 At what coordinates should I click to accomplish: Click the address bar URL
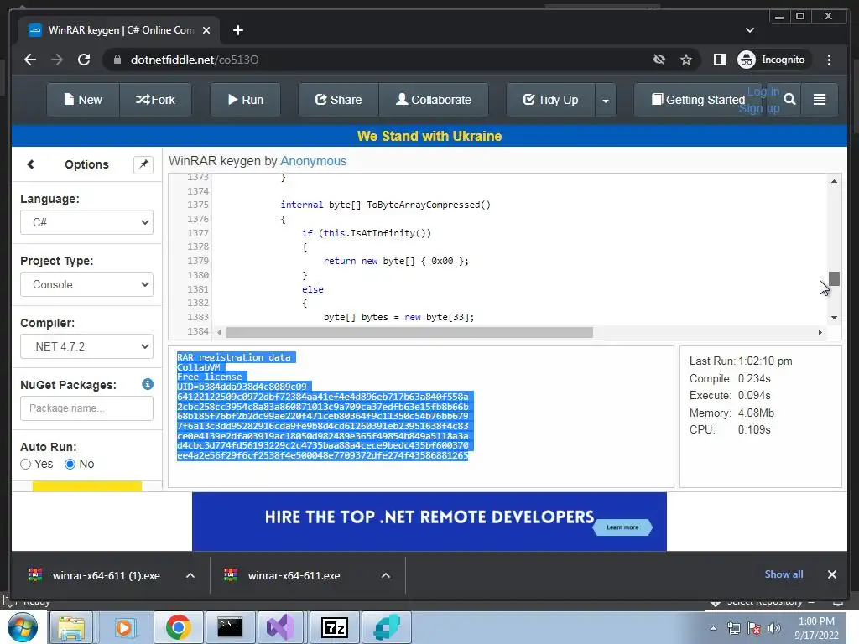click(x=195, y=60)
